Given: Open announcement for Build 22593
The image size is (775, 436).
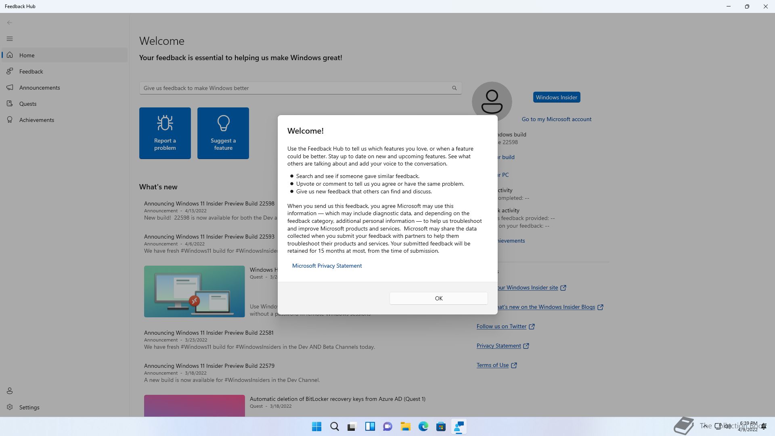Looking at the screenshot, I should (x=209, y=237).
